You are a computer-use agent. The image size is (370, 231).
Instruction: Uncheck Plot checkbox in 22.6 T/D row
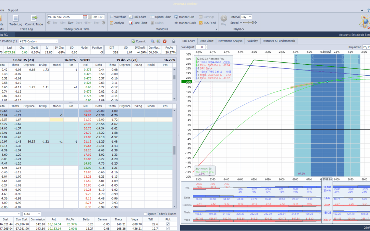(x=168, y=224)
